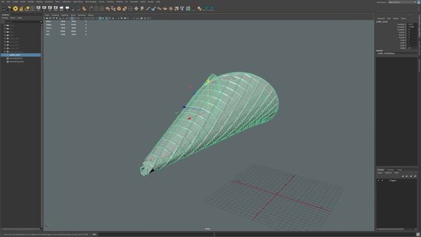Click the music note shelf icon
Viewport: 421px width, 237px height.
pyautogui.click(x=176, y=9)
